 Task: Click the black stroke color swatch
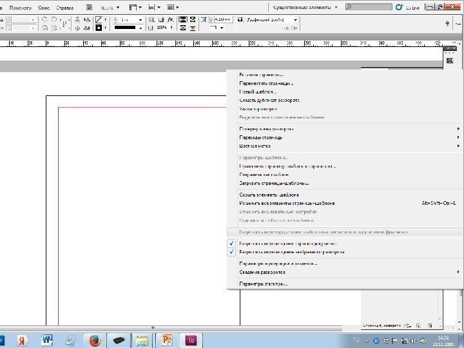(99, 28)
